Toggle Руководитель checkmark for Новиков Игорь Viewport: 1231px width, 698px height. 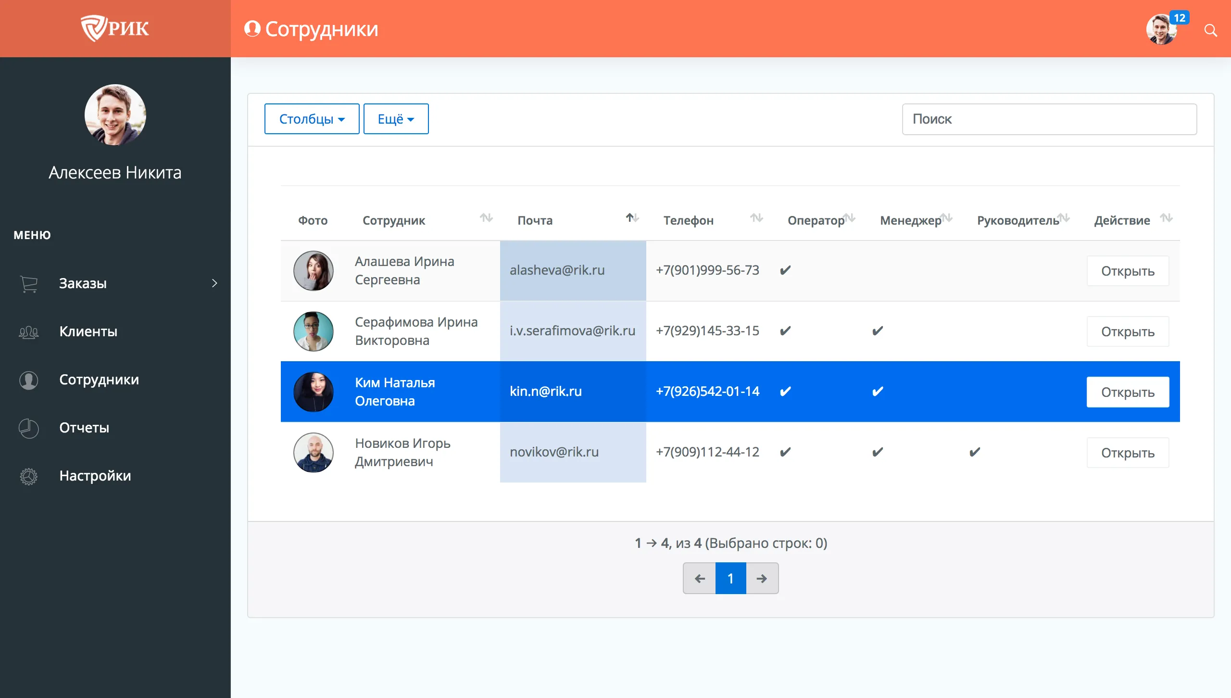click(x=975, y=452)
